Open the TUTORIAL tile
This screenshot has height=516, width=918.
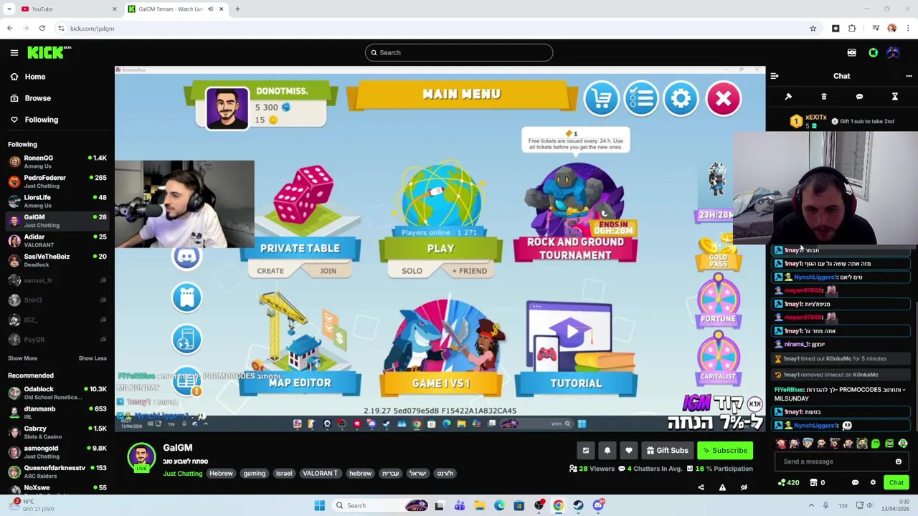coord(576,349)
